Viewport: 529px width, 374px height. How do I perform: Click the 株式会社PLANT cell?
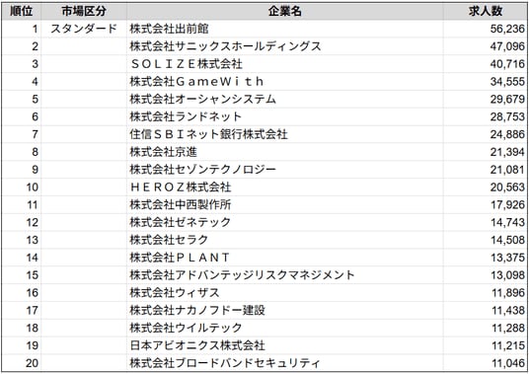[285, 258]
